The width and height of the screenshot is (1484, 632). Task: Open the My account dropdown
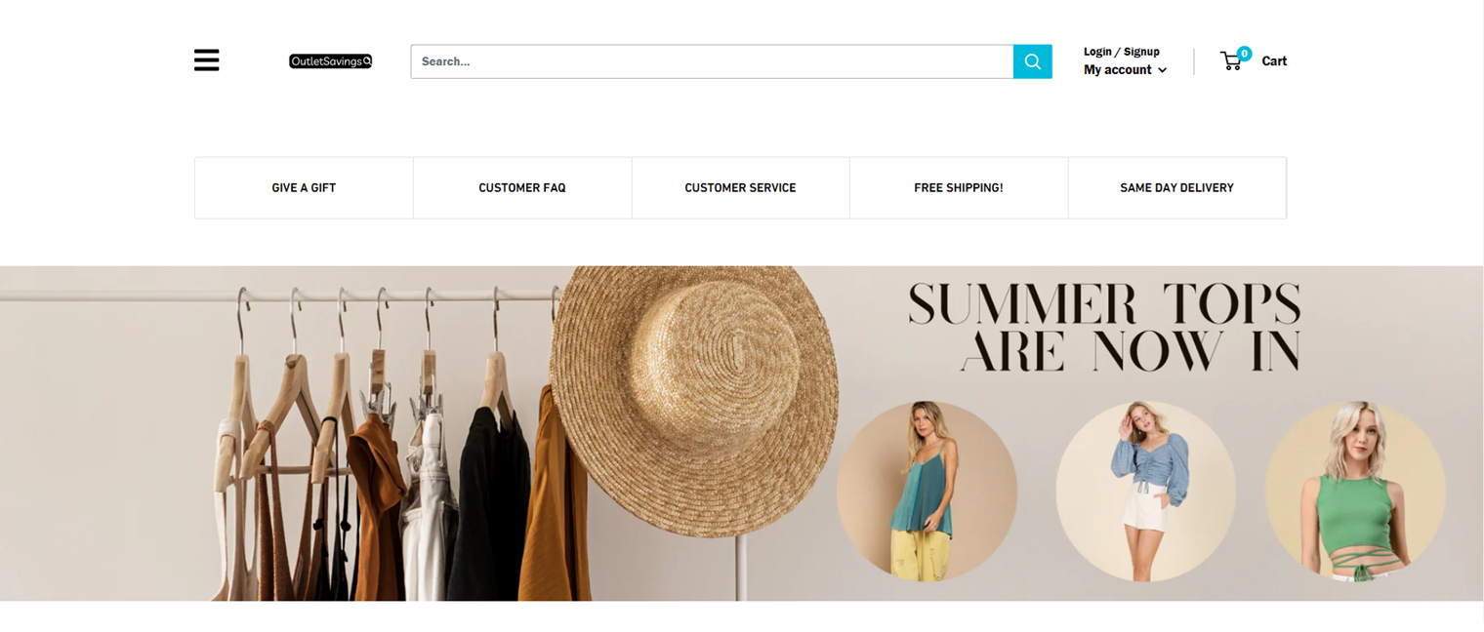tap(1118, 70)
